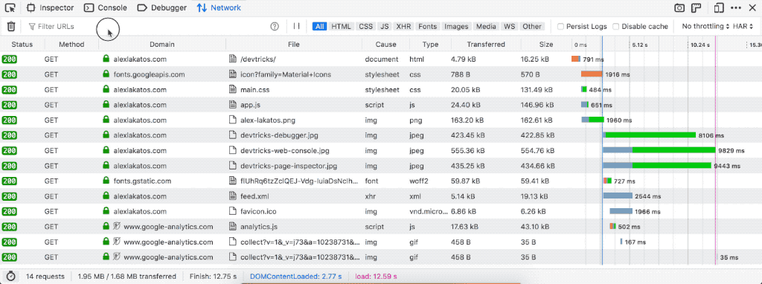762x284 pixels.
Task: Click tracking shield icon on analytics.js row
Action: coord(116,226)
